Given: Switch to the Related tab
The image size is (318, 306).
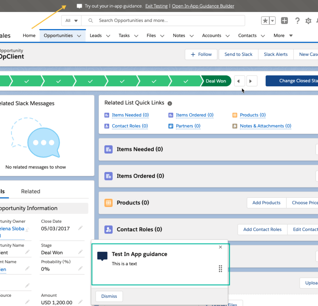Looking at the screenshot, I should coord(31,191).
